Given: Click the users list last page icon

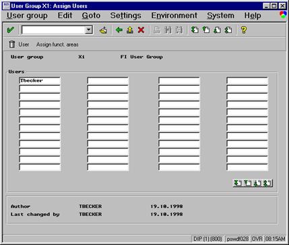Looking at the screenshot, I should (267, 183).
